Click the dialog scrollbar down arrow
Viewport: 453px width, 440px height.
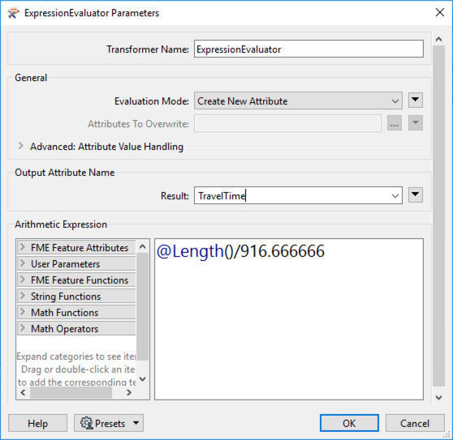[438, 397]
